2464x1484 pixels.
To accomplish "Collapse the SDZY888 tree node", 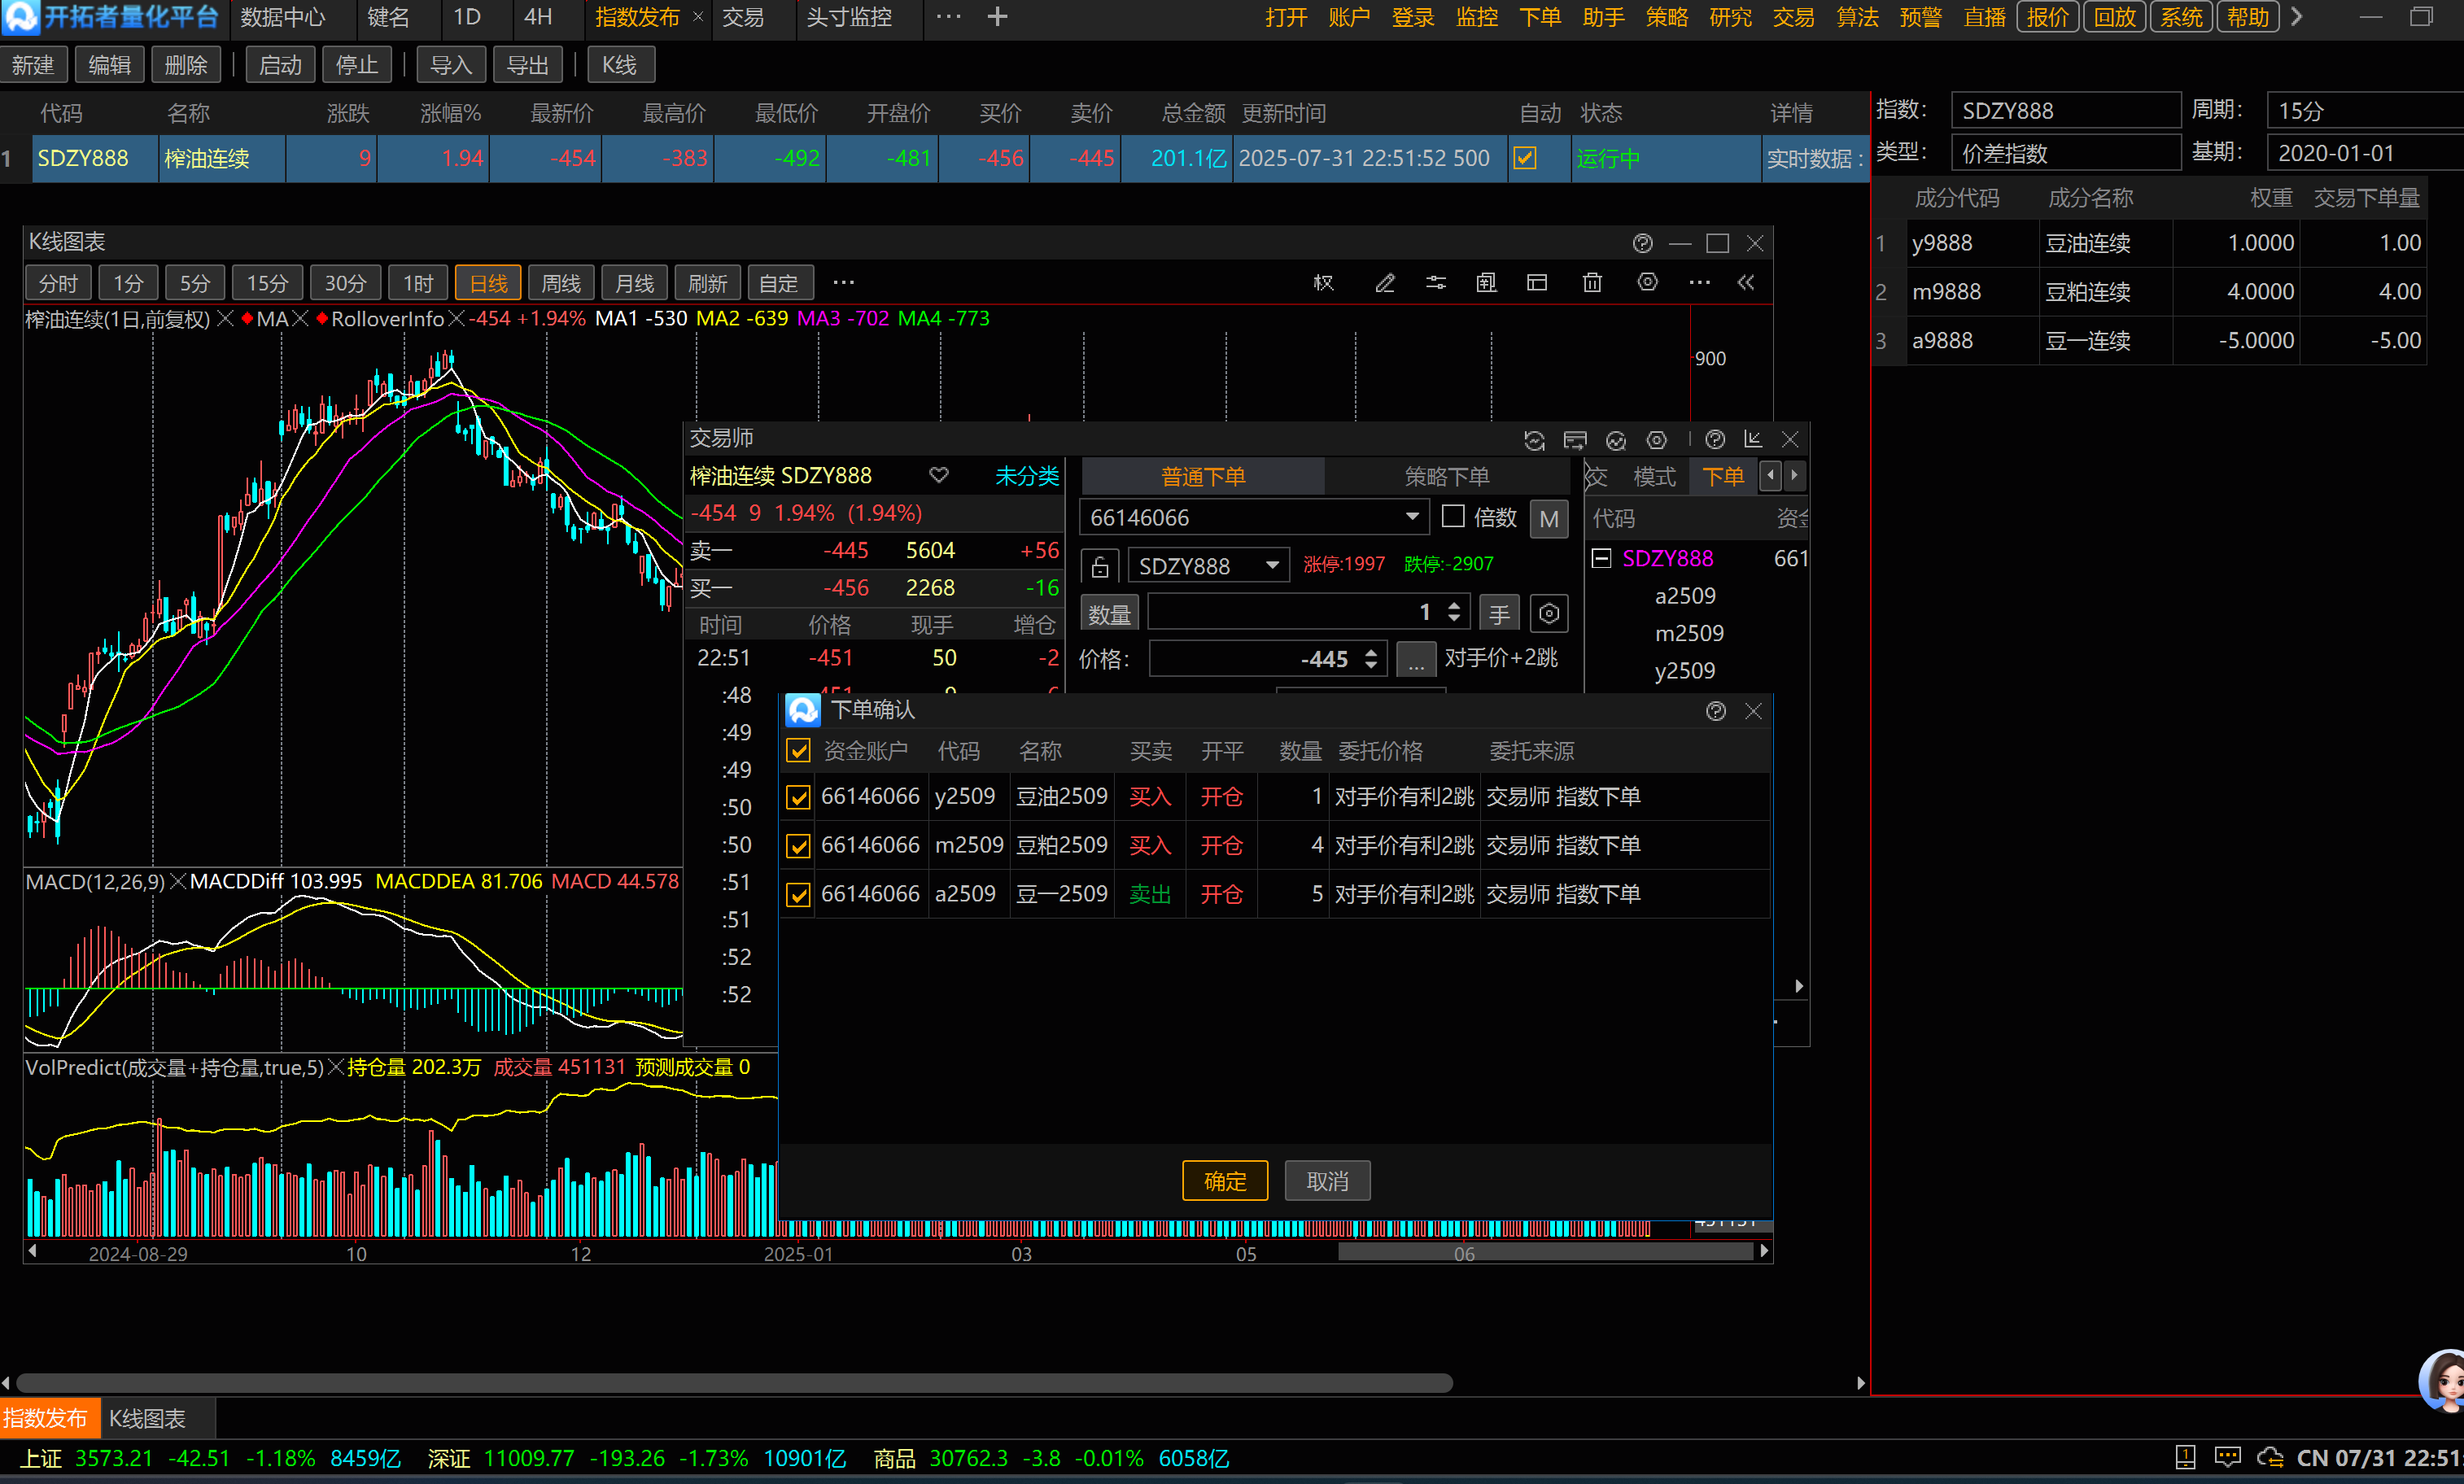I will 1601,558.
